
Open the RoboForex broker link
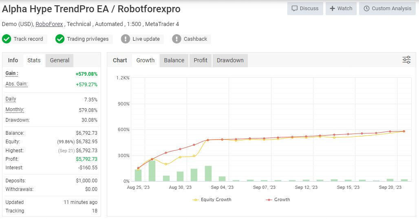pyautogui.click(x=49, y=24)
